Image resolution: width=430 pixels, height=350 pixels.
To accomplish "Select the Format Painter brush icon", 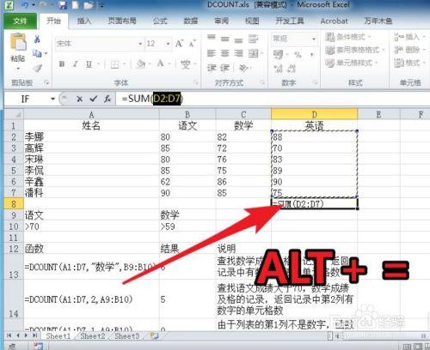I will pos(37,68).
